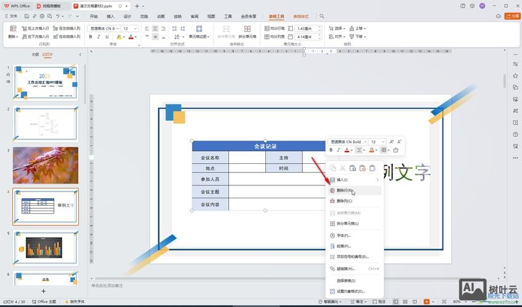Click Format Object (设置对象格式) icon in menu
The image size is (522, 307).
332,291
